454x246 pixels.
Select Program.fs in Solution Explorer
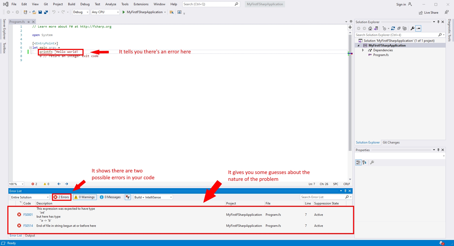(x=381, y=55)
